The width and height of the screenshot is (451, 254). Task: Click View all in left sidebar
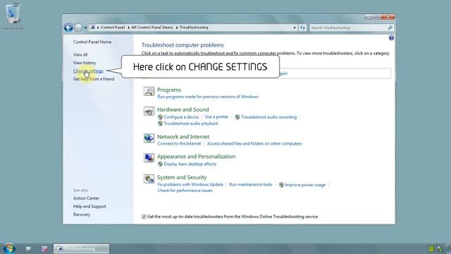tap(80, 54)
